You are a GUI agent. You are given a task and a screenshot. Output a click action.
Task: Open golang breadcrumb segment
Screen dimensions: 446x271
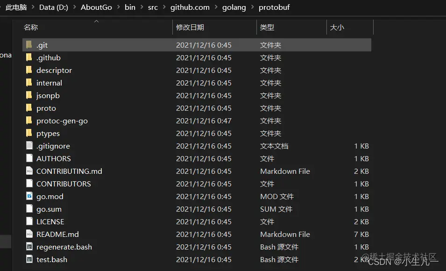[234, 7]
